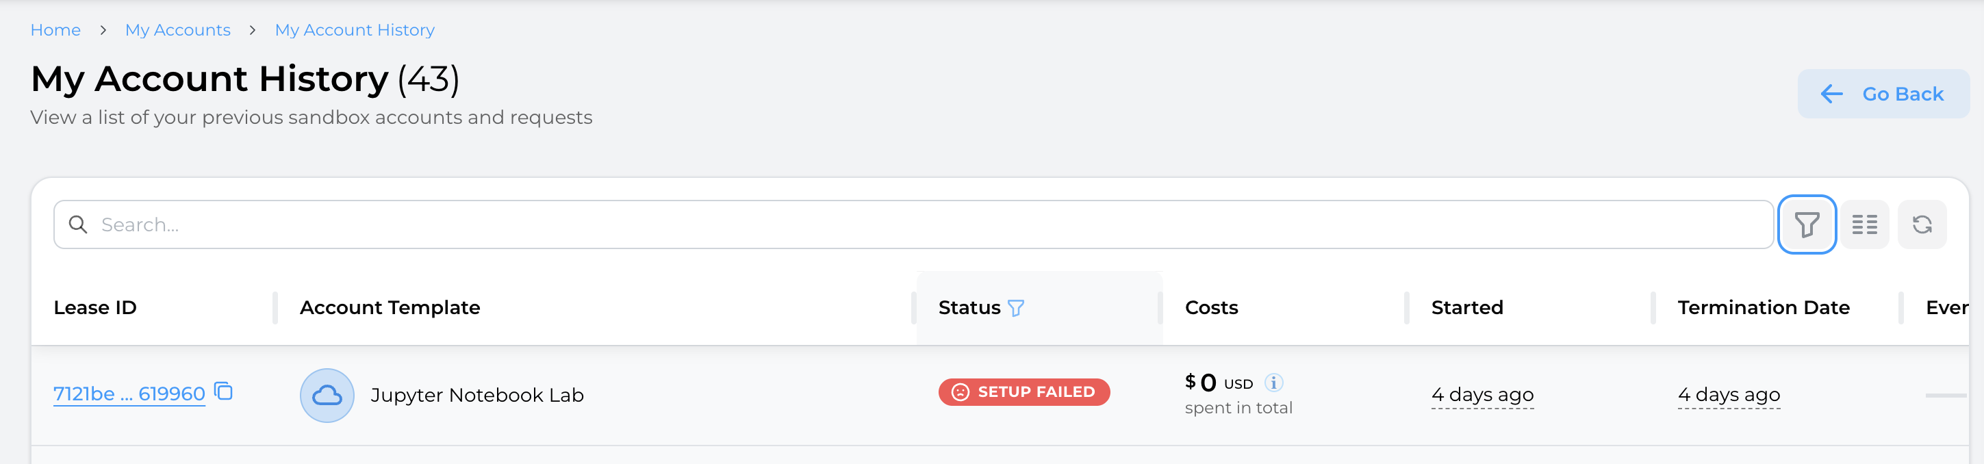Click the magnifier icon in search bar

coord(78,224)
